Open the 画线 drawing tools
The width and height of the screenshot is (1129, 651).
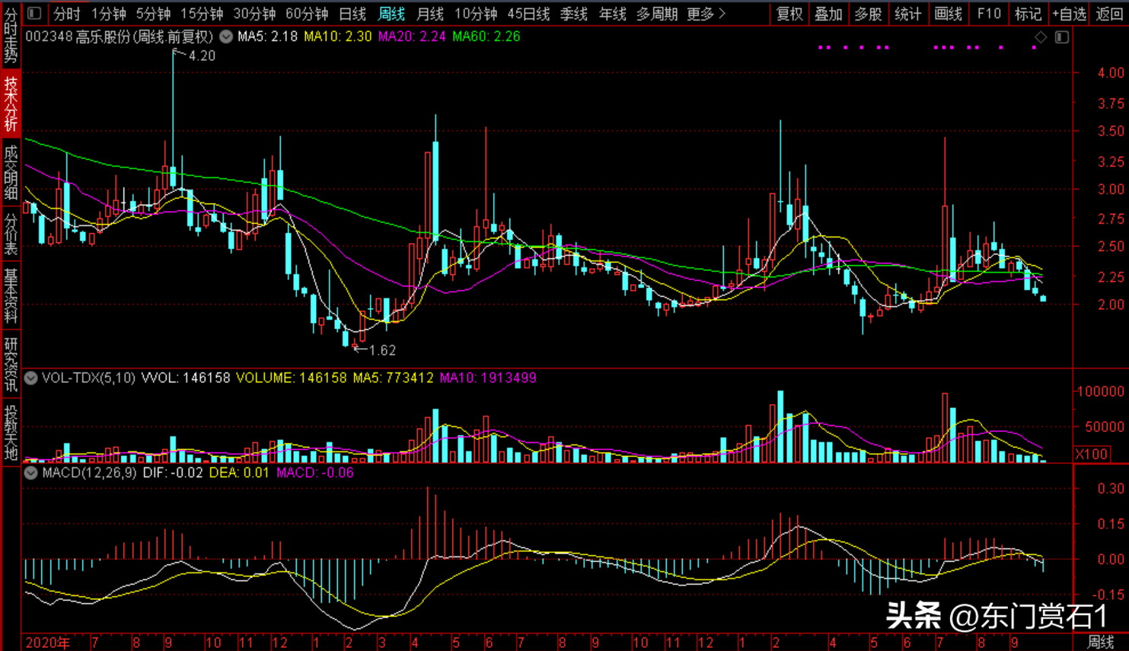(x=948, y=14)
